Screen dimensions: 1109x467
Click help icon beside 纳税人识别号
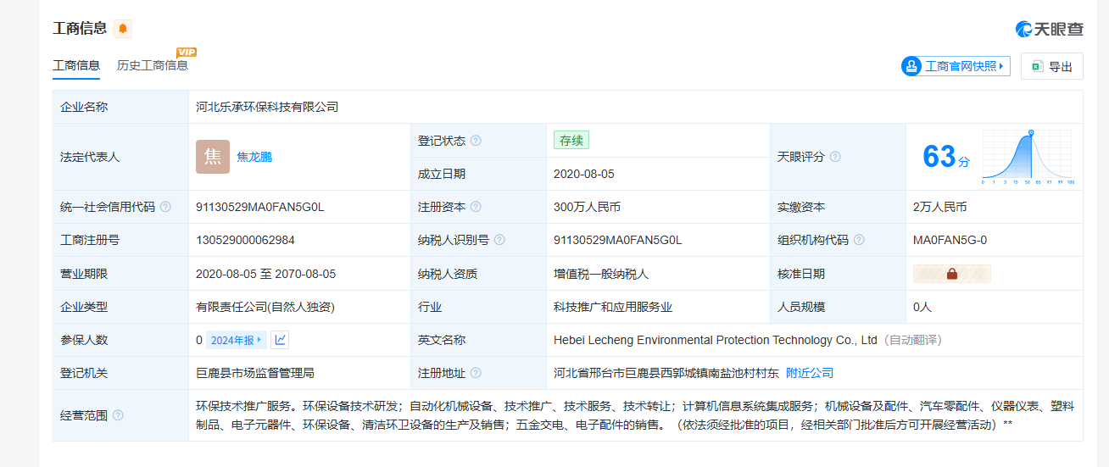pyautogui.click(x=499, y=240)
